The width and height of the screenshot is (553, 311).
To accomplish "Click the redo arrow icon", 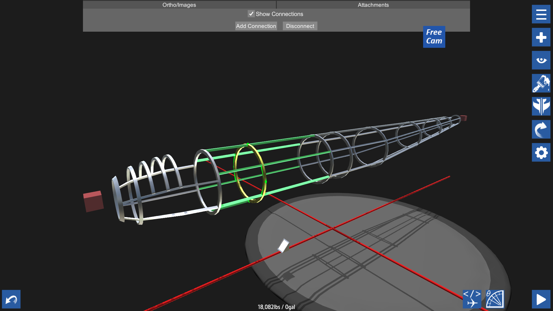I will coord(541,129).
